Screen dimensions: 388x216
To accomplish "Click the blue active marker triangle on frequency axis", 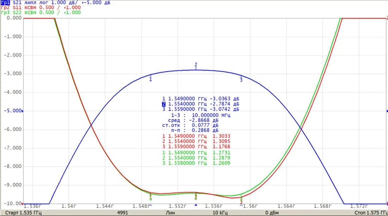I will coord(196,205).
